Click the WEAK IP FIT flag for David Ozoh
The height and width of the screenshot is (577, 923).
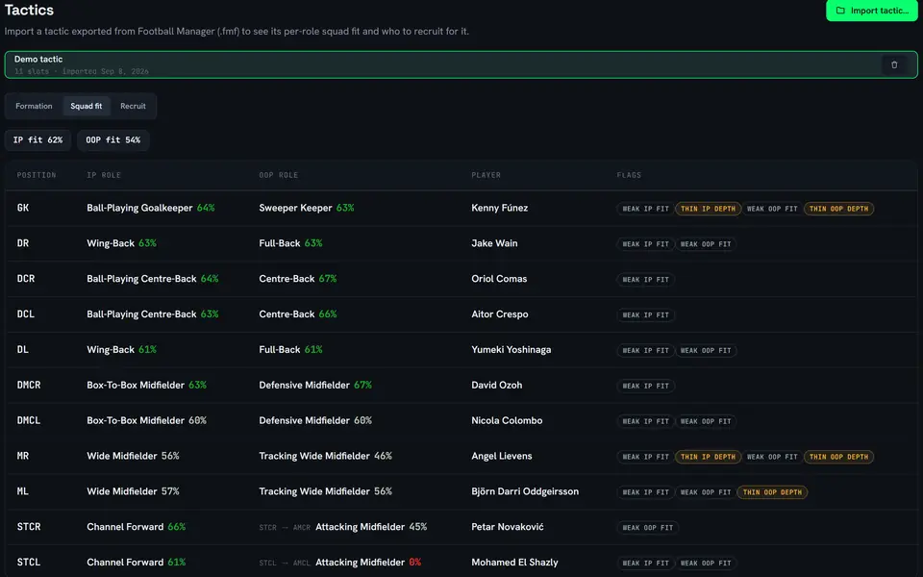pos(646,387)
